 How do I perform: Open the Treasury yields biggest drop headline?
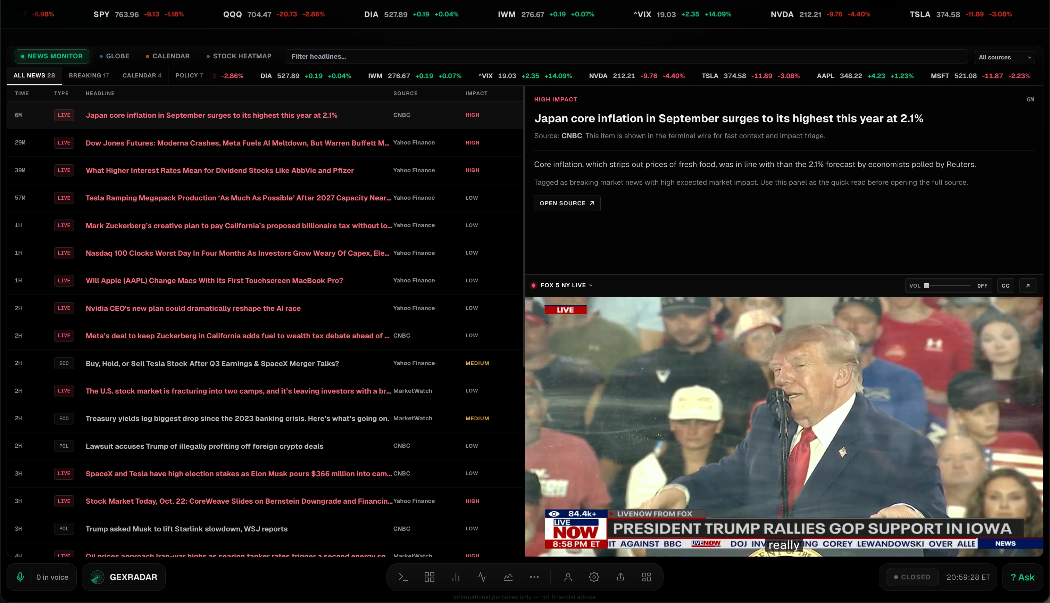coord(265,418)
